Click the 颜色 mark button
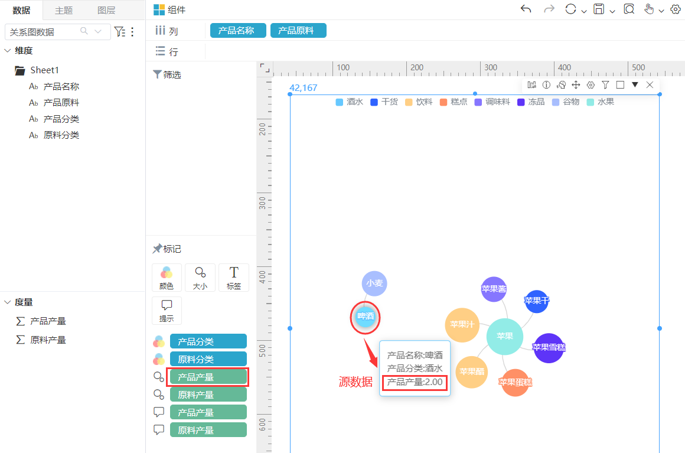The width and height of the screenshot is (685, 453). point(167,278)
